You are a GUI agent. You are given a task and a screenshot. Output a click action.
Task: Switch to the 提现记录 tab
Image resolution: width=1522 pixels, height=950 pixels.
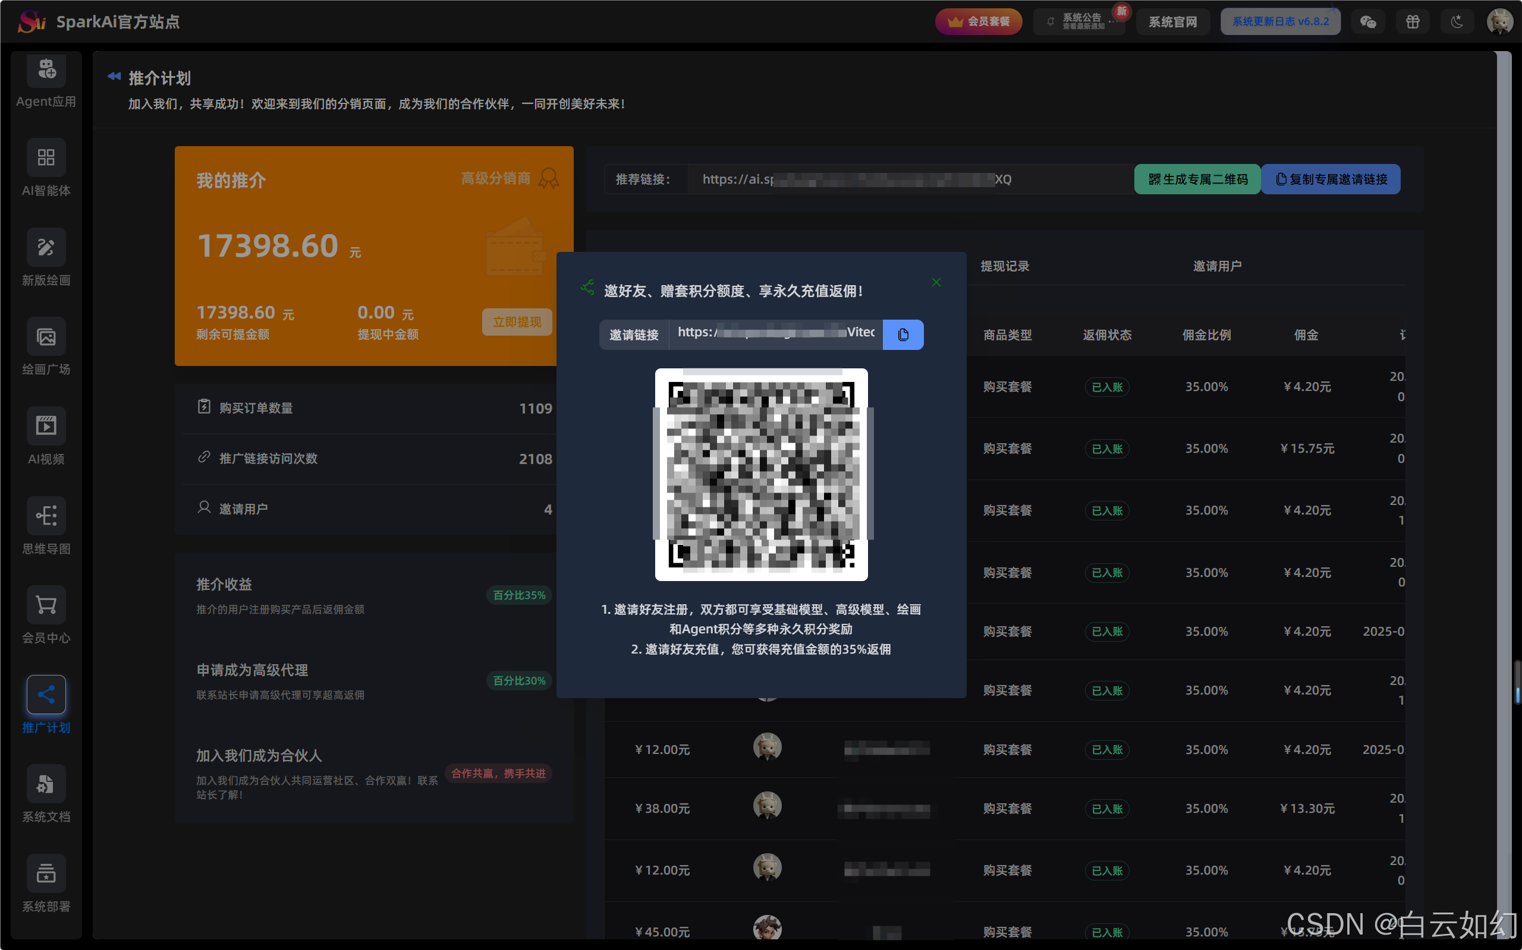click(1005, 266)
